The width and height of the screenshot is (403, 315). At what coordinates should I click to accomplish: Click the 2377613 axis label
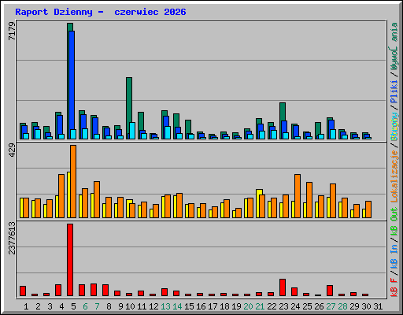pyautogui.click(x=12, y=238)
